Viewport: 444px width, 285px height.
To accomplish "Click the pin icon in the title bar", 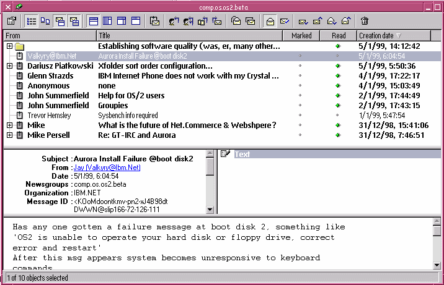I will point(19,6).
